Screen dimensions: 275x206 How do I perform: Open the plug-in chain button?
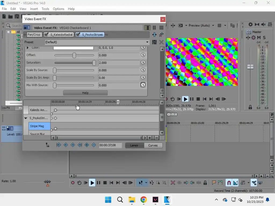coord(154,35)
